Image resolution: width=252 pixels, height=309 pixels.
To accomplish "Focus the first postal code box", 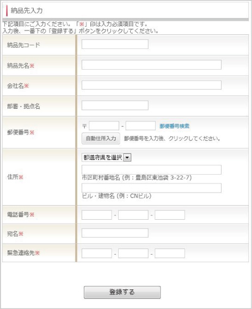I will 104,126.
